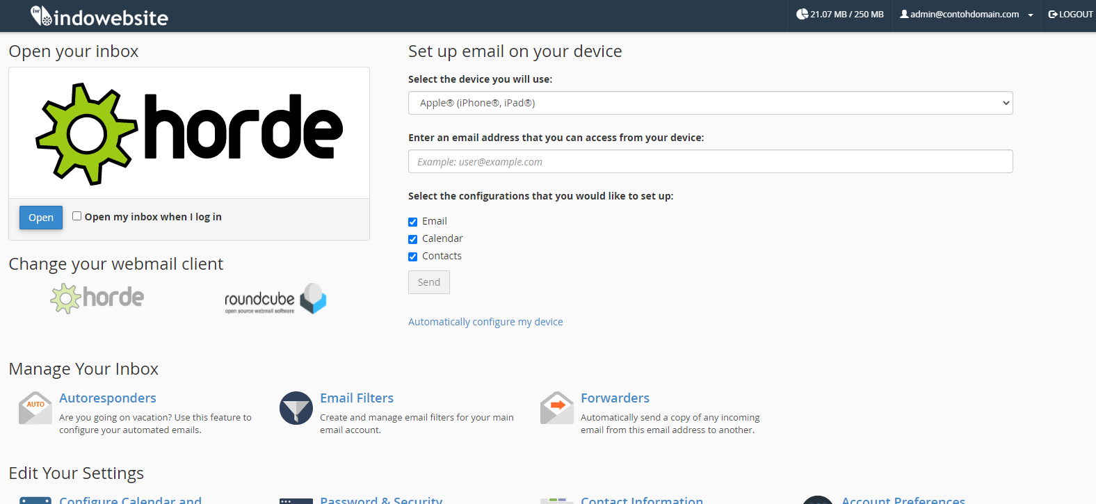Expand the admin@contohdomain.com account menu
This screenshot has width=1096, height=504.
[x=967, y=15]
